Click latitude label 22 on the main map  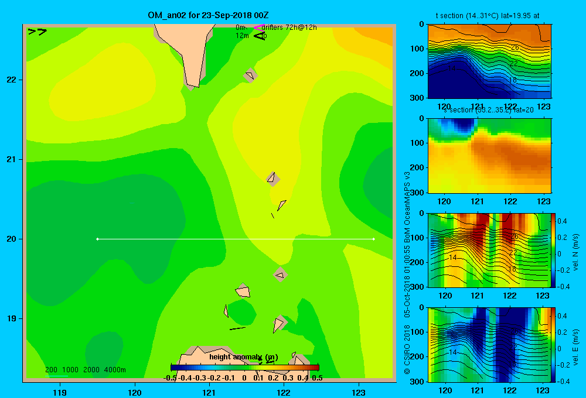pos(12,80)
